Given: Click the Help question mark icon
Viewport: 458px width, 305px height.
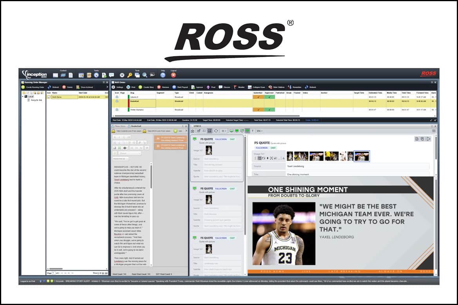Looking at the screenshot, I should click(163, 75).
